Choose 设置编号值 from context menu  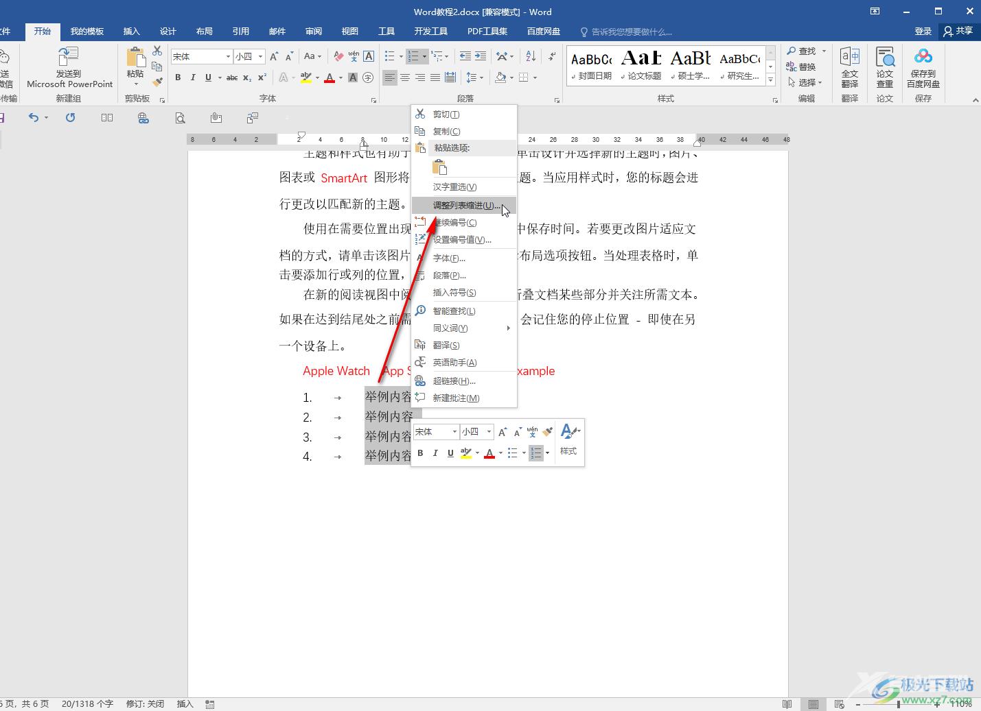pyautogui.click(x=464, y=239)
